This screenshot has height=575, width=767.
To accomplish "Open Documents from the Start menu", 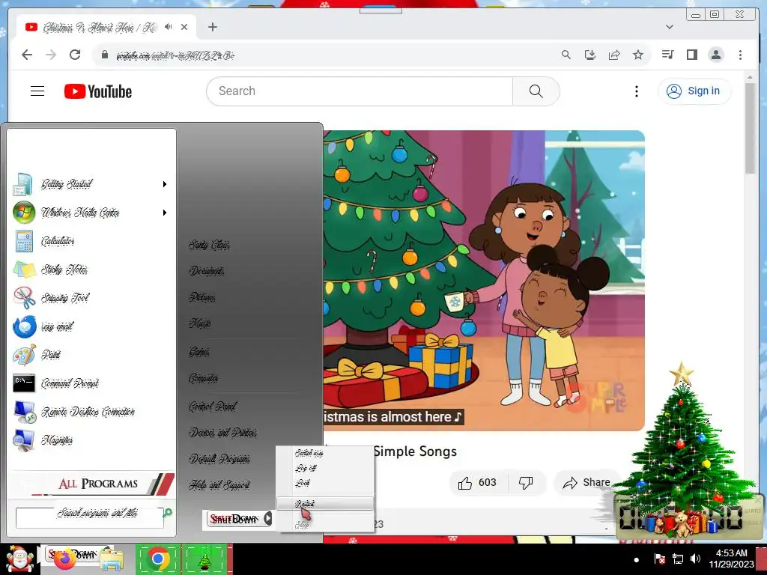I will pyautogui.click(x=207, y=271).
